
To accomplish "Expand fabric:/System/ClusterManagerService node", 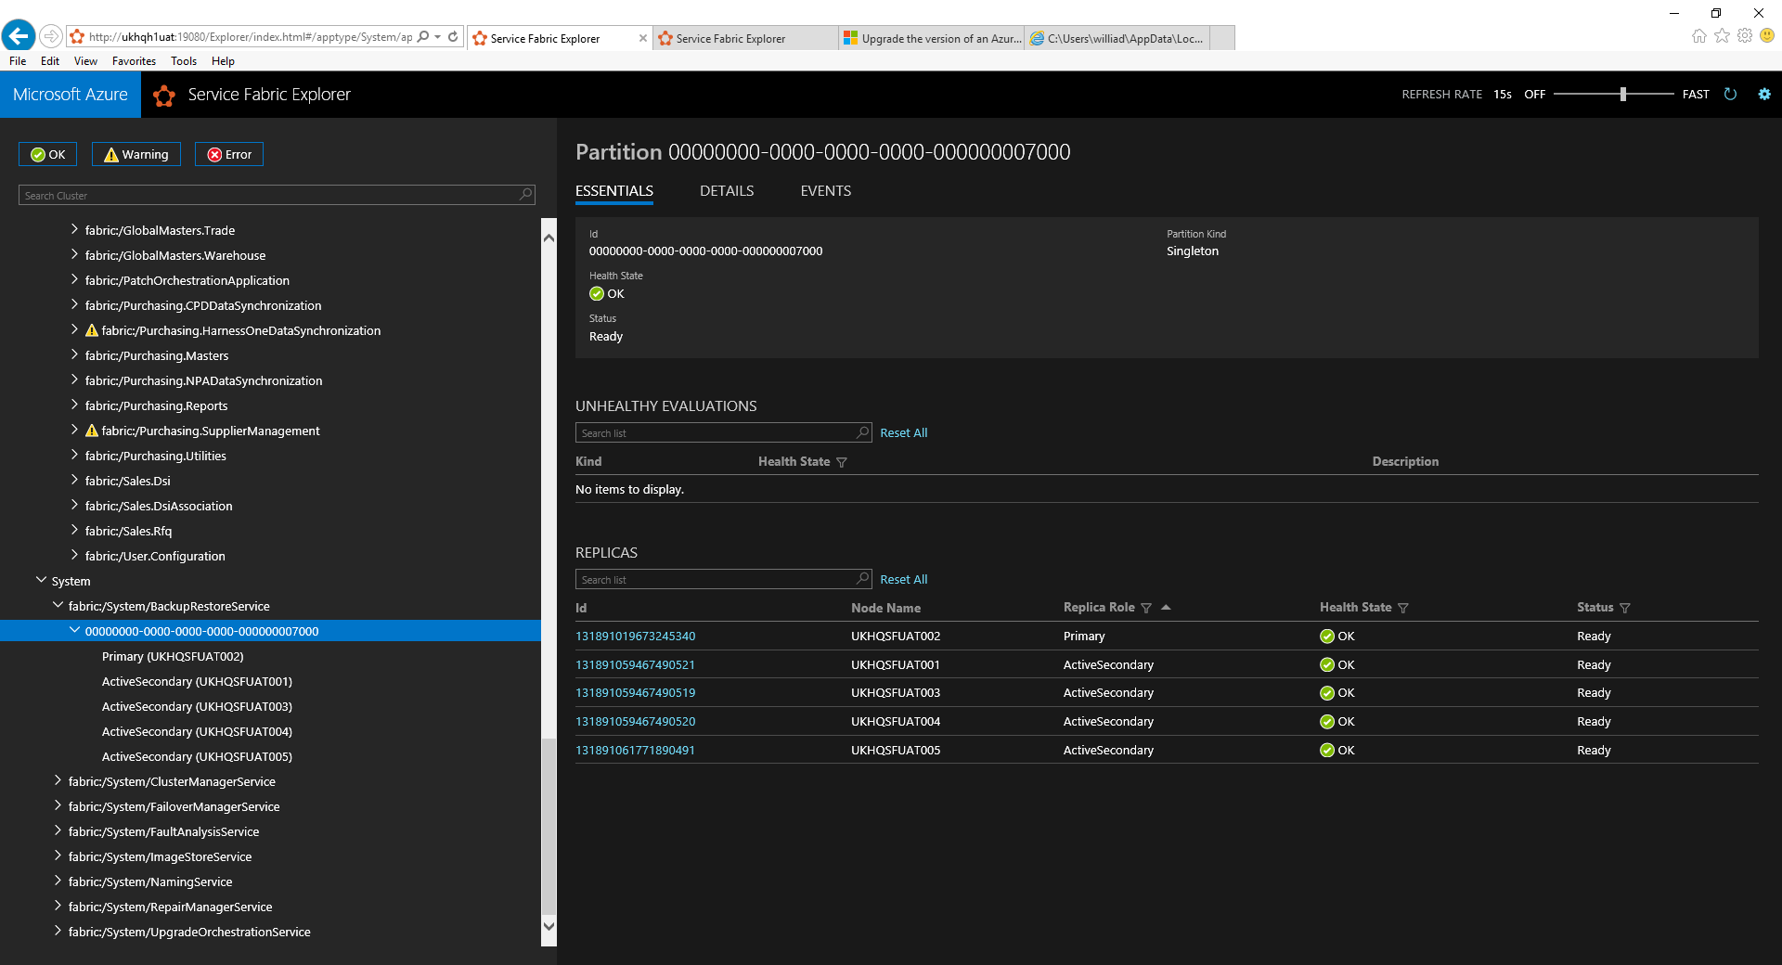I will point(58,780).
